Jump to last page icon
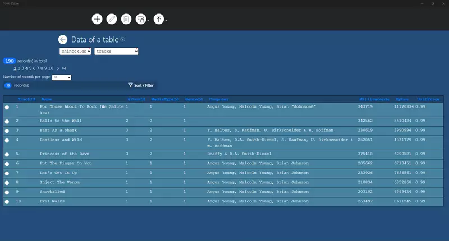This screenshot has height=241, width=449. (64, 68)
